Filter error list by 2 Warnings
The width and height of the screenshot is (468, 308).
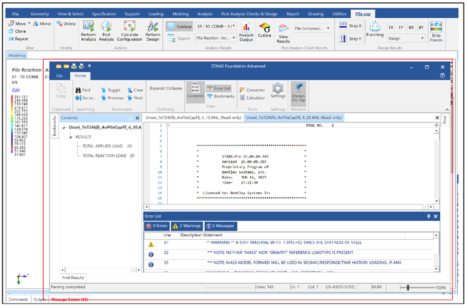187,226
